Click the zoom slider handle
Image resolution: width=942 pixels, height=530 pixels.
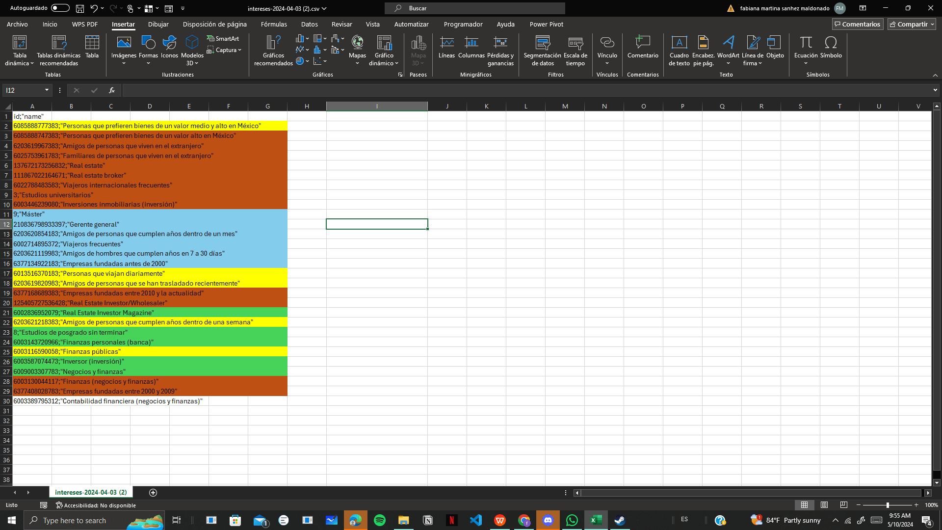[x=888, y=505]
